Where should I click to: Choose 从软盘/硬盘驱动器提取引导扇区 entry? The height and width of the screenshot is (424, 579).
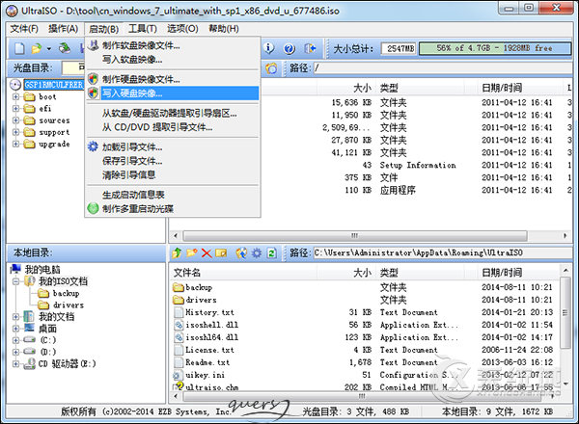173,113
